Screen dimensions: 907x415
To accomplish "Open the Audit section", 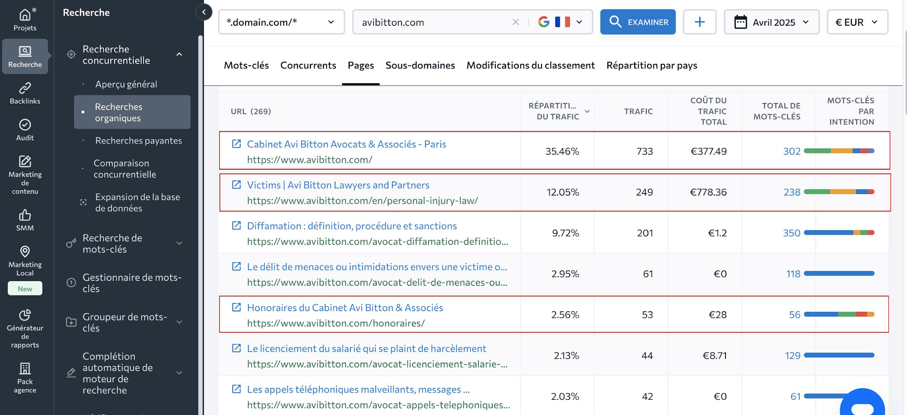I will pos(25,130).
